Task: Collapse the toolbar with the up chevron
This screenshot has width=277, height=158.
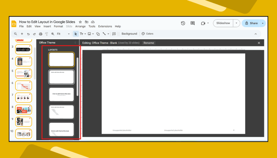Action: [x=256, y=34]
